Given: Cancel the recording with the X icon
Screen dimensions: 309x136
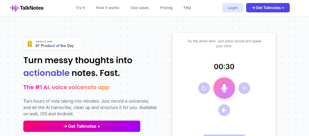Looking at the screenshot, I should click(244, 88).
